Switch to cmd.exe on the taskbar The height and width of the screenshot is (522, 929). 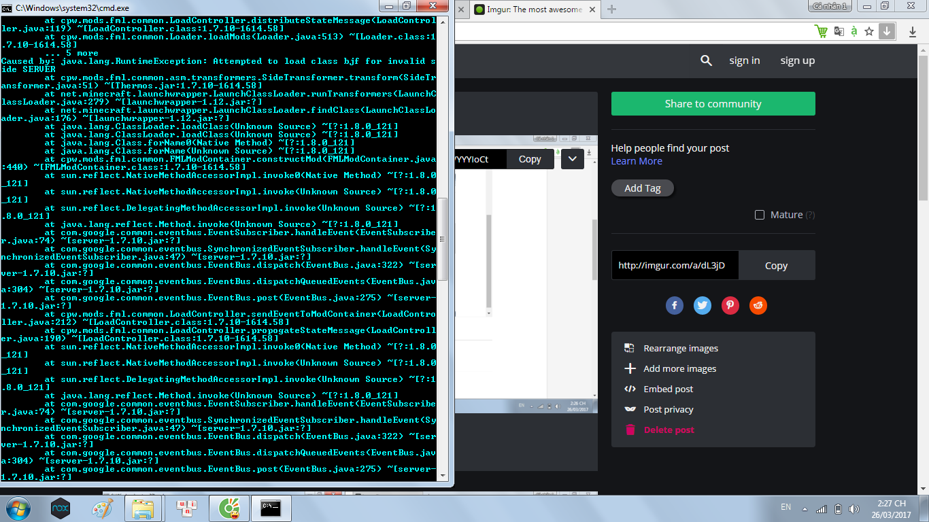pyautogui.click(x=271, y=508)
